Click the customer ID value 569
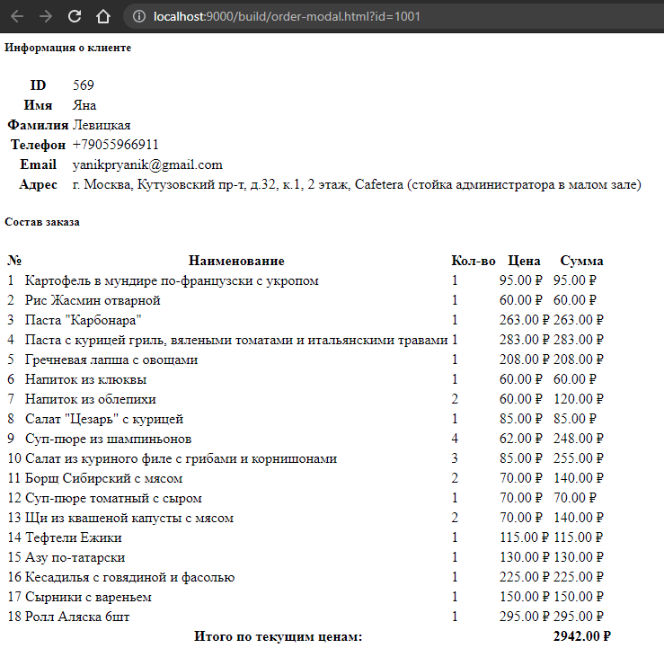This screenshot has height=666, width=664. click(x=84, y=85)
